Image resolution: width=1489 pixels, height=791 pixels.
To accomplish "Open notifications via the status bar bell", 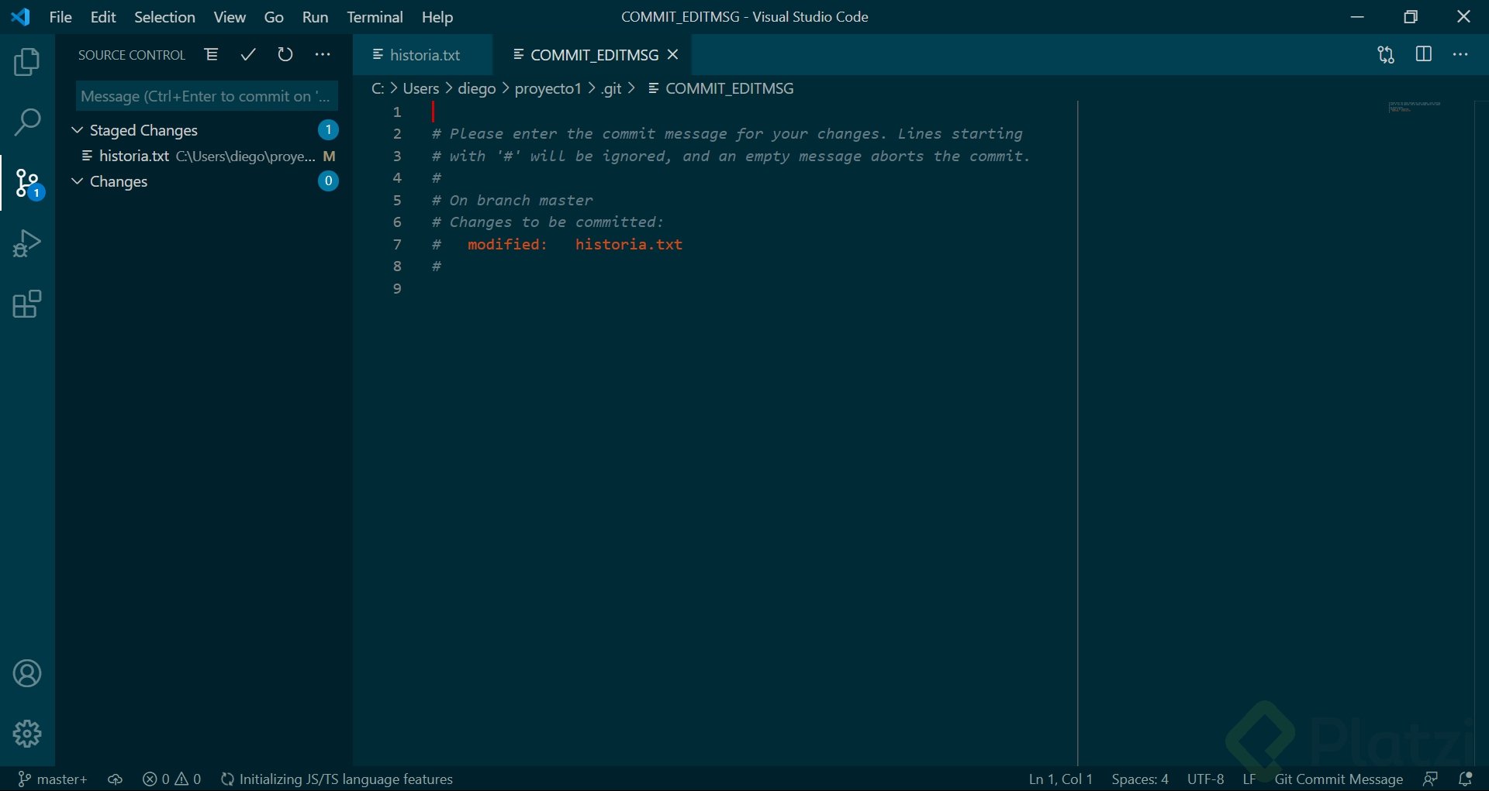I will (x=1466, y=779).
